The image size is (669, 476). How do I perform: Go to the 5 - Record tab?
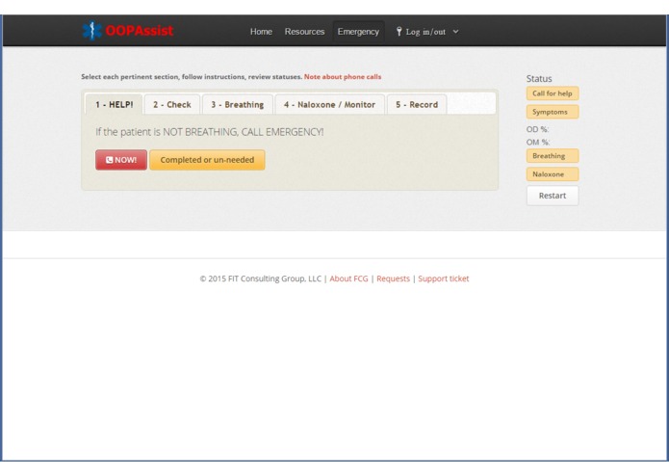(417, 105)
